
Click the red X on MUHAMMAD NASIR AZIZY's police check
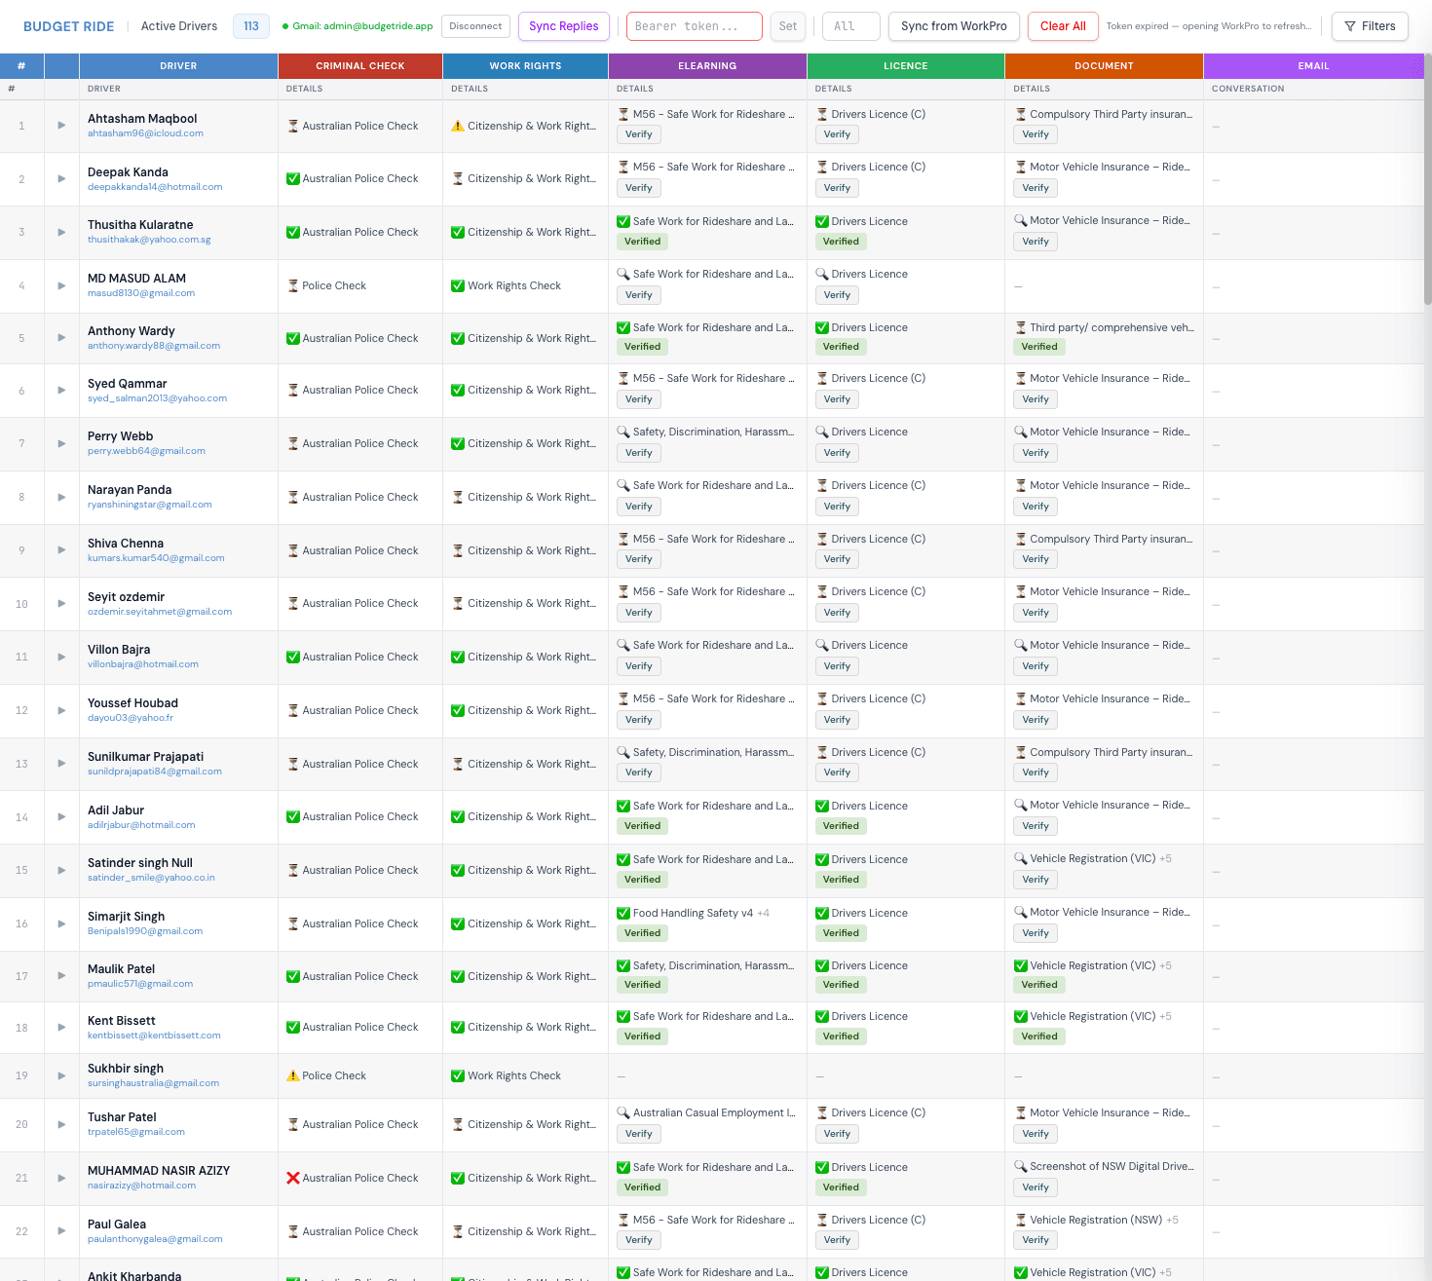coord(292,1178)
